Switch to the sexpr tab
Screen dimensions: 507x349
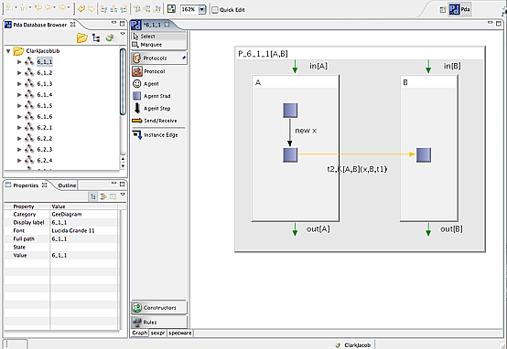[x=157, y=333]
